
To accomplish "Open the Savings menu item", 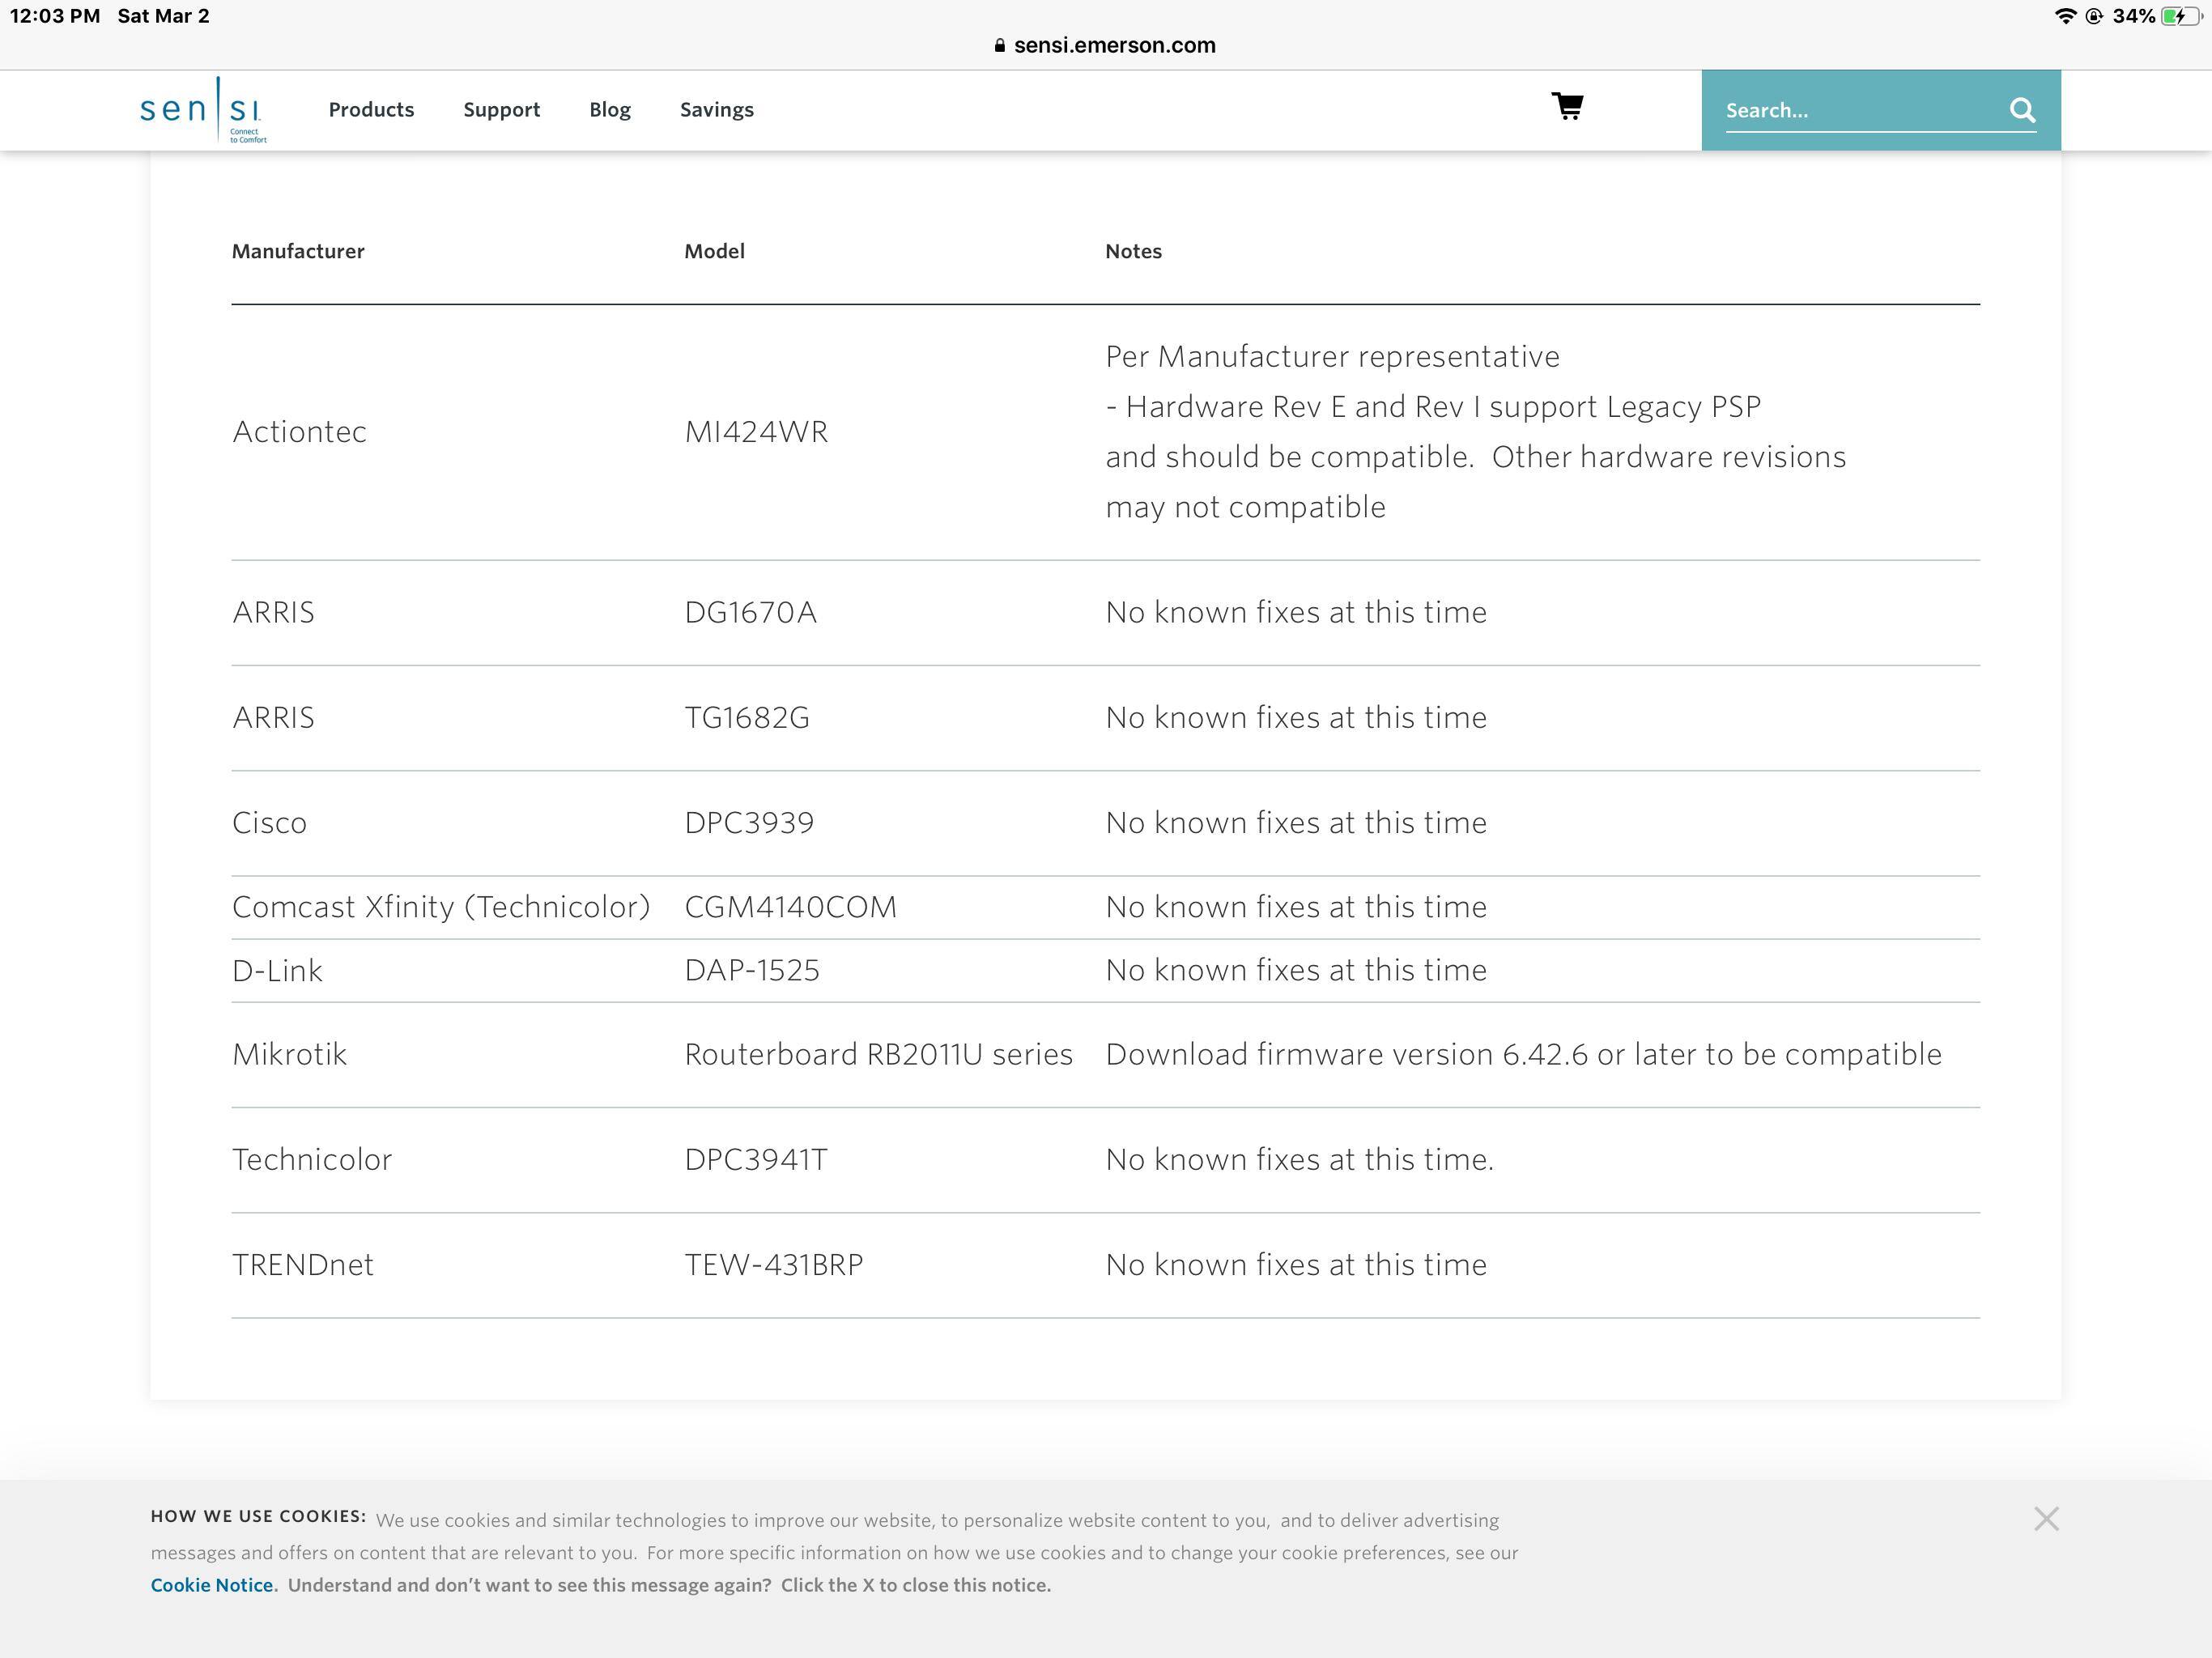I will point(716,110).
